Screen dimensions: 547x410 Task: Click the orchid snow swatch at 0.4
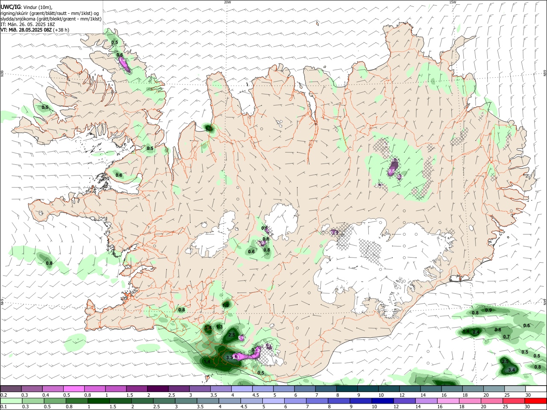[53, 389]
